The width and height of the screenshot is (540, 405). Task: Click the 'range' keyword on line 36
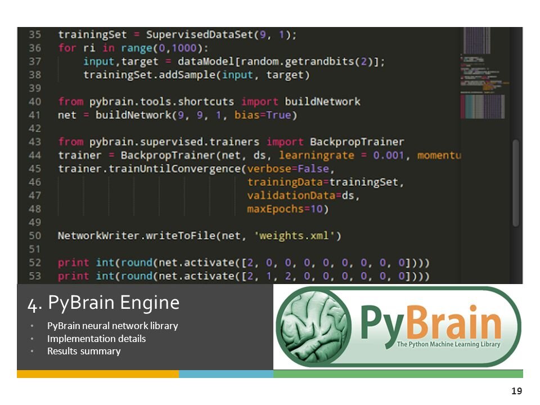[x=136, y=48]
